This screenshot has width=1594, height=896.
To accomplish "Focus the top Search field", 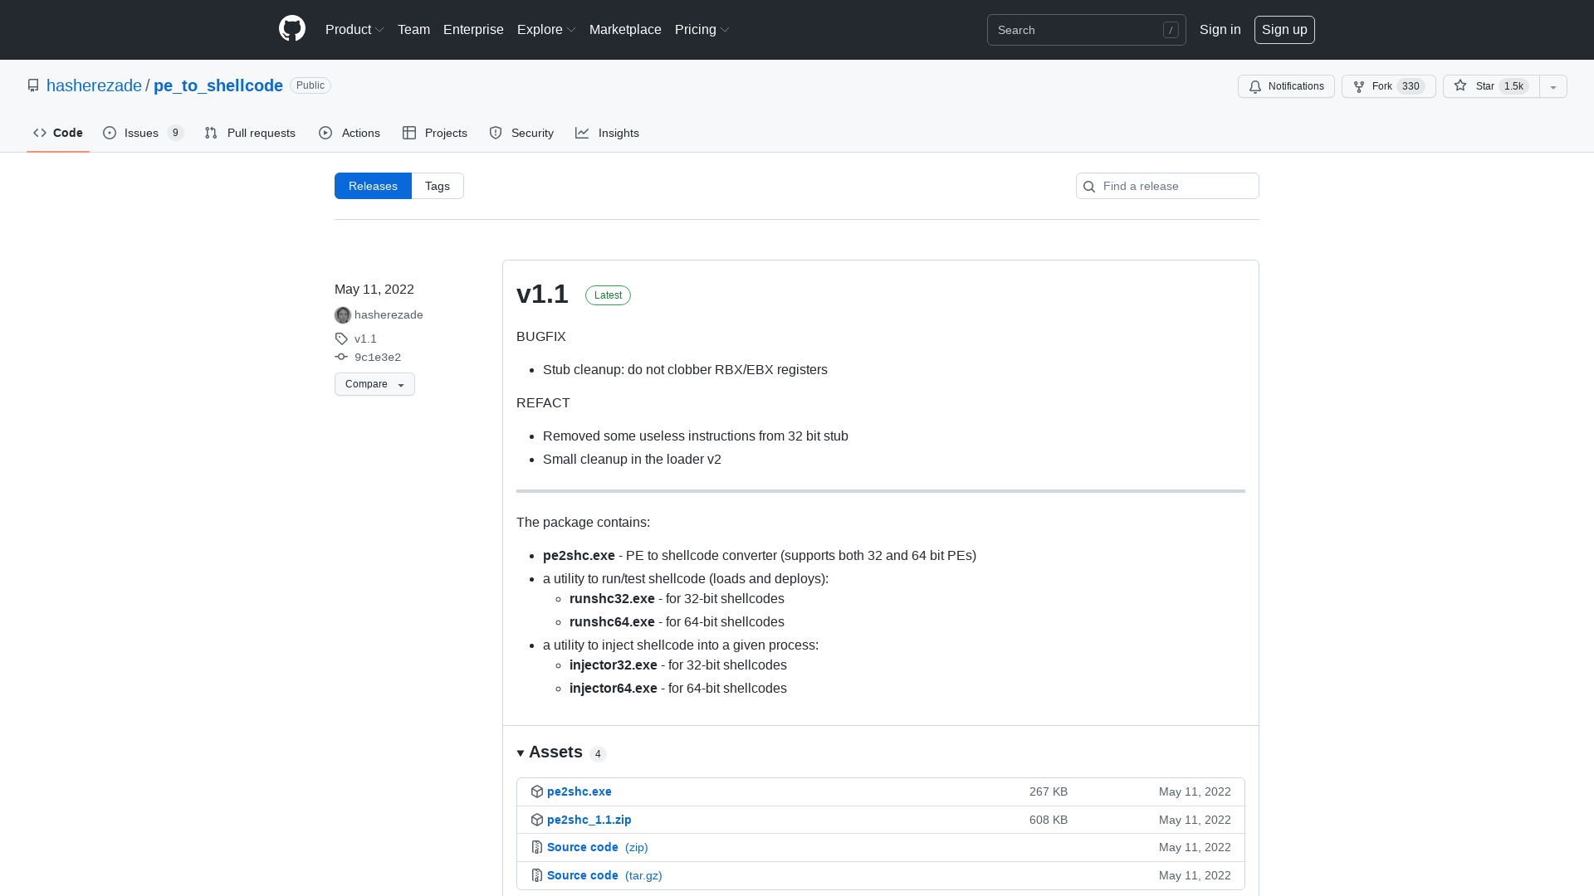I will (1086, 30).
